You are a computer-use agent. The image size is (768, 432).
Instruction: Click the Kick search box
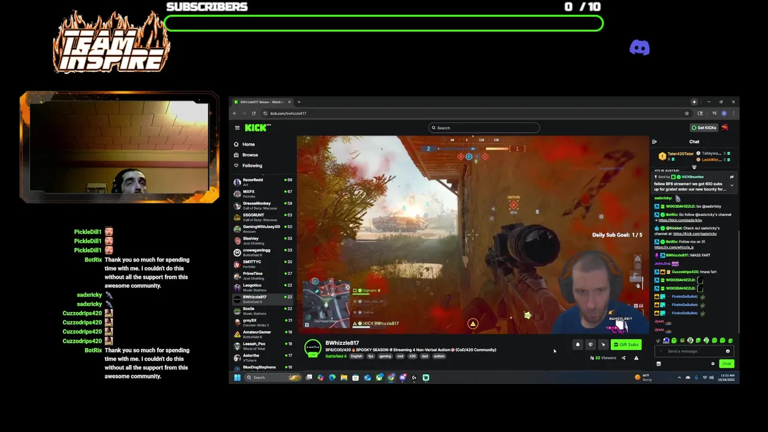[484, 128]
